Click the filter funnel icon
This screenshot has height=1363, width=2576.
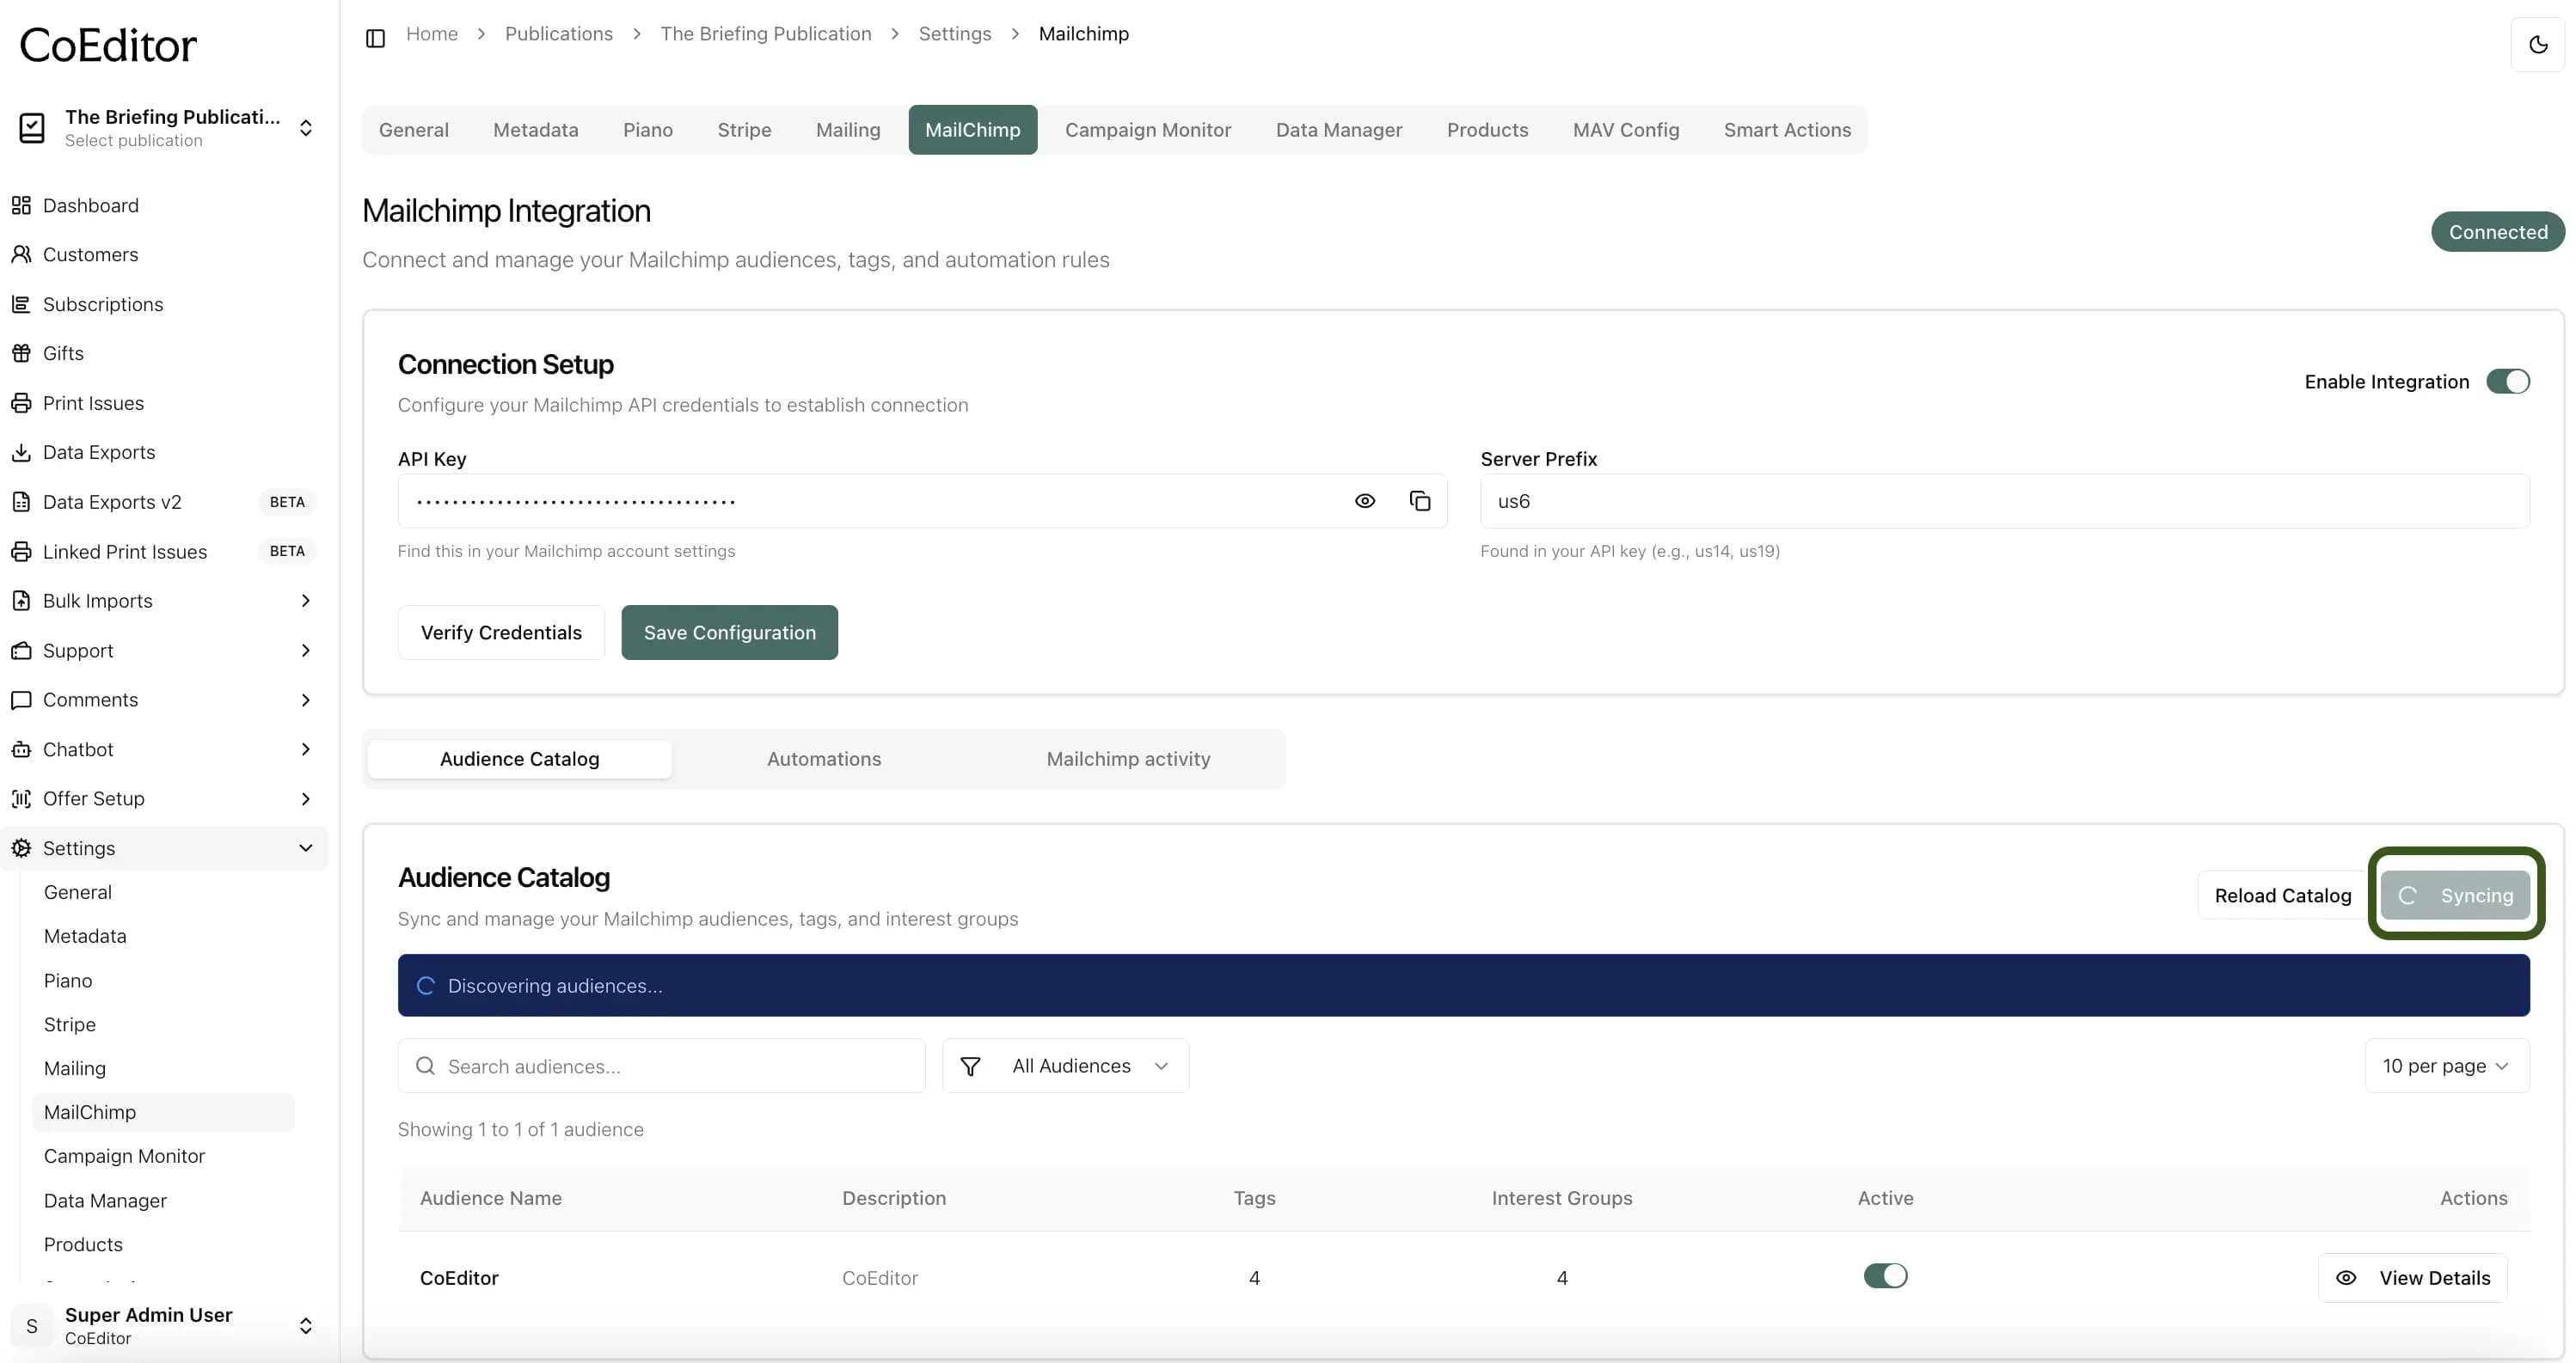tap(970, 1067)
